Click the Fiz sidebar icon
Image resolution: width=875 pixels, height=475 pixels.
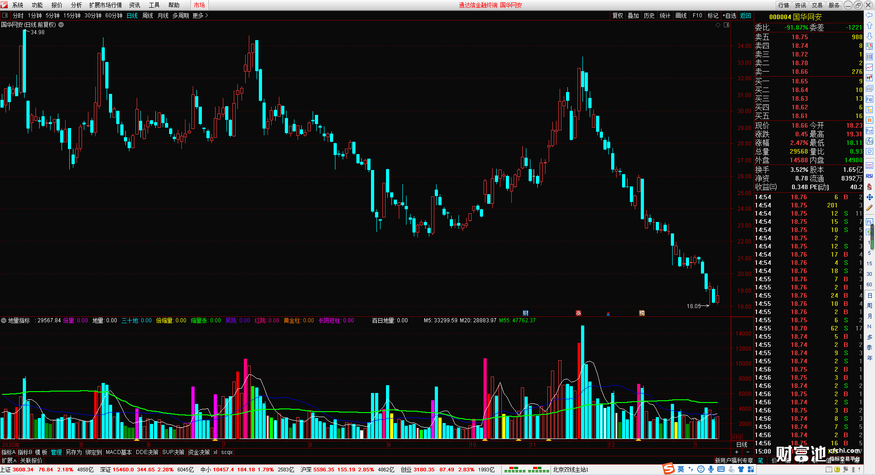pyautogui.click(x=869, y=131)
